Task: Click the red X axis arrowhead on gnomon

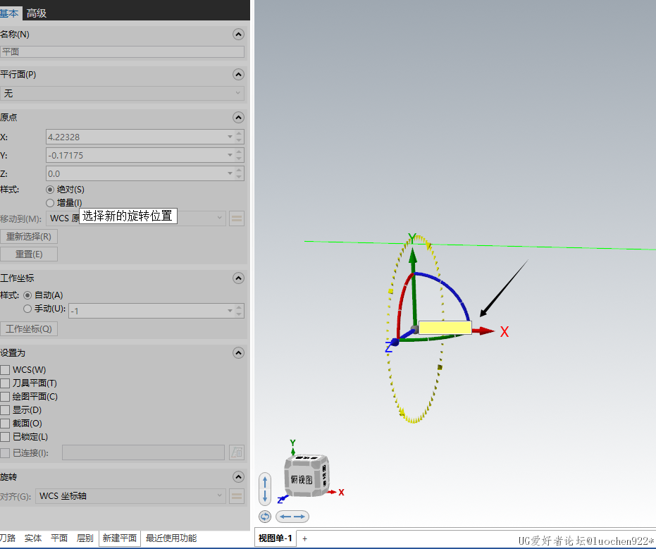Action: tap(486, 331)
